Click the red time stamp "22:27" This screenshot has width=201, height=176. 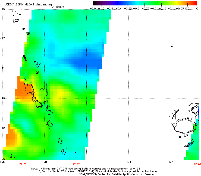click(76, 164)
